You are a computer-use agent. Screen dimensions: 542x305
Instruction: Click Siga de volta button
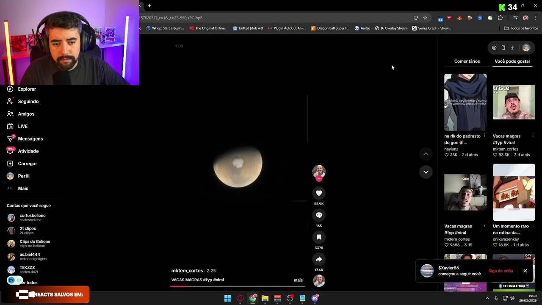[x=501, y=271]
